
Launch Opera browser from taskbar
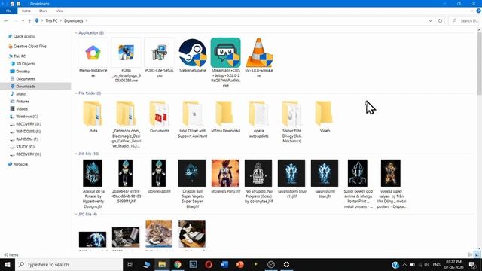click(209, 264)
